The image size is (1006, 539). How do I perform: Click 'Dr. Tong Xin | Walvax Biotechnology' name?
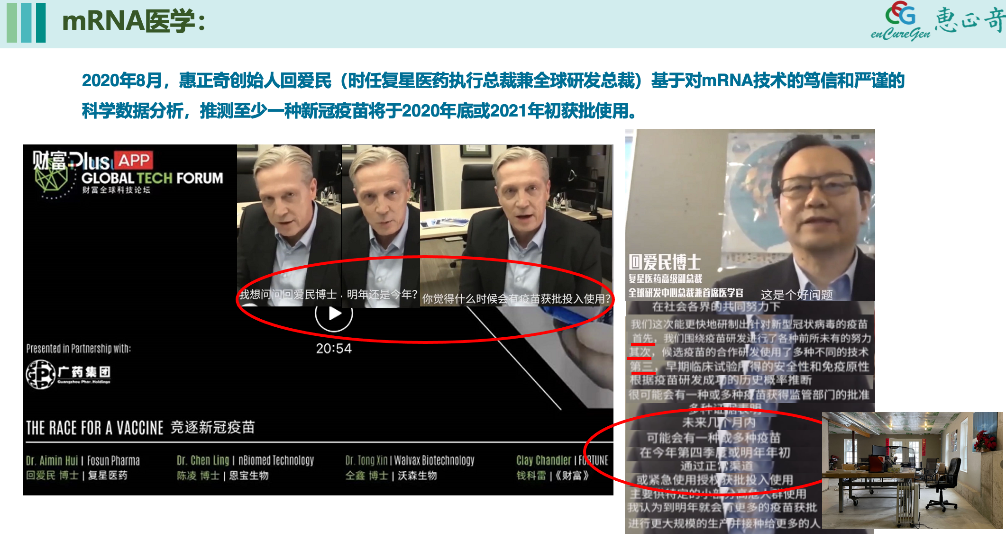[x=410, y=460]
